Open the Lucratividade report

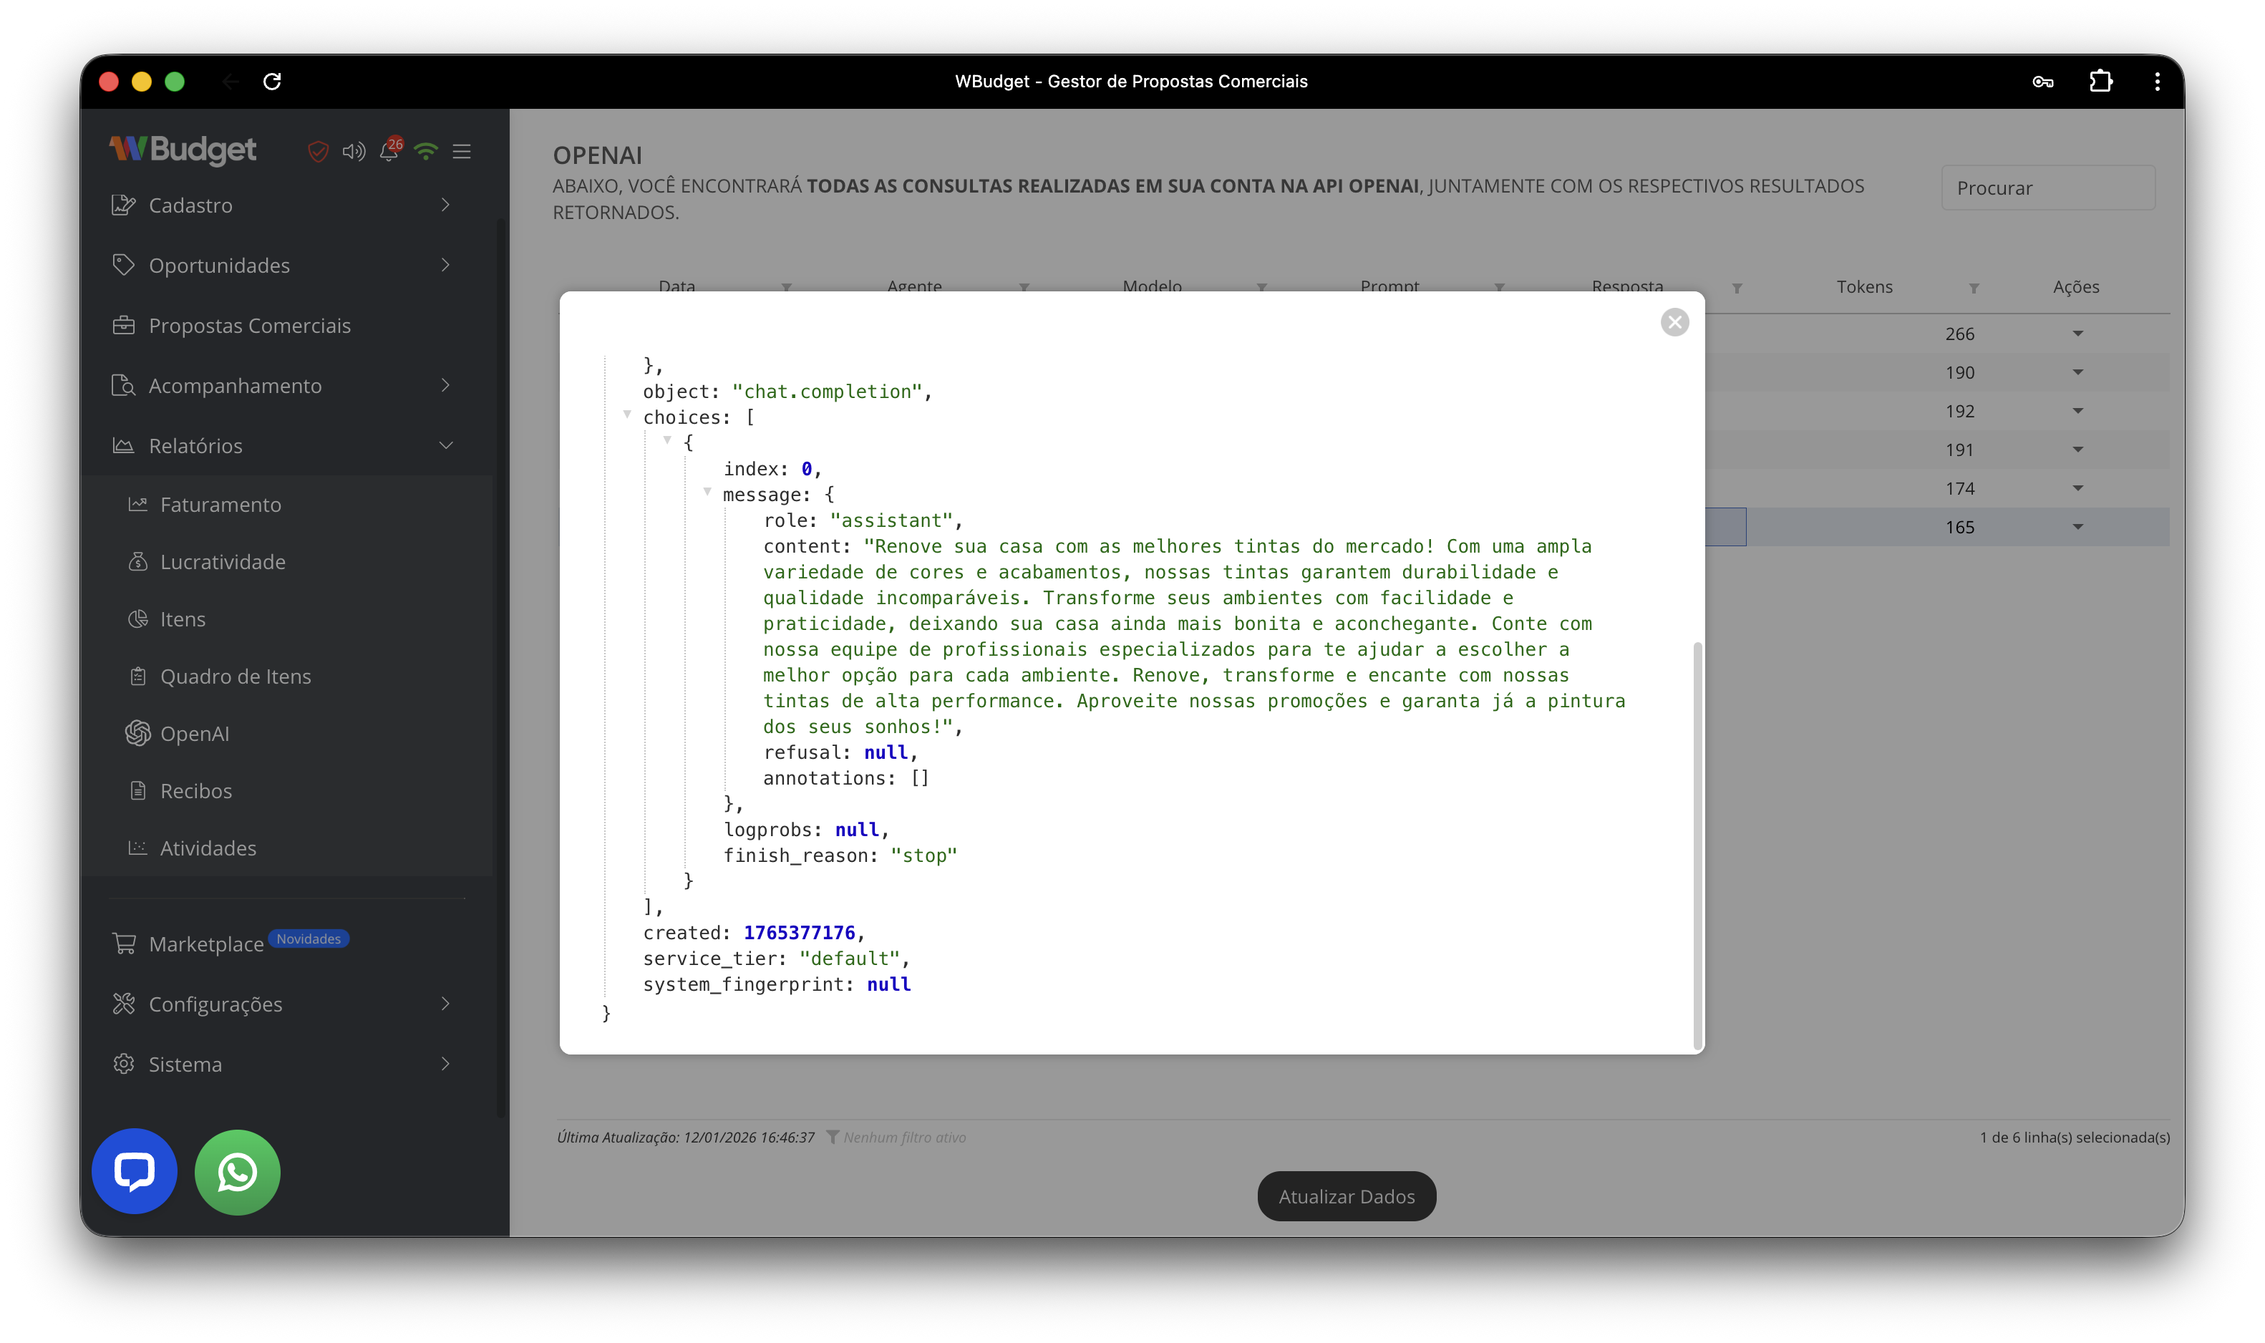click(223, 561)
